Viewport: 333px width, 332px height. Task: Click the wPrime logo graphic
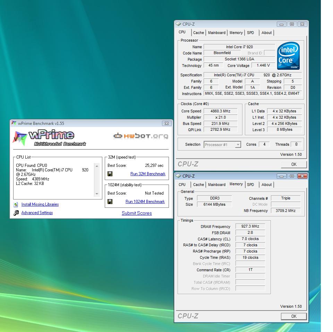pos(49,138)
